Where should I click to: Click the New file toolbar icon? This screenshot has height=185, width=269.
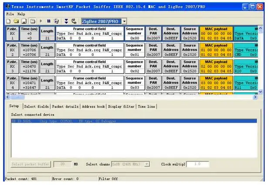8,21
